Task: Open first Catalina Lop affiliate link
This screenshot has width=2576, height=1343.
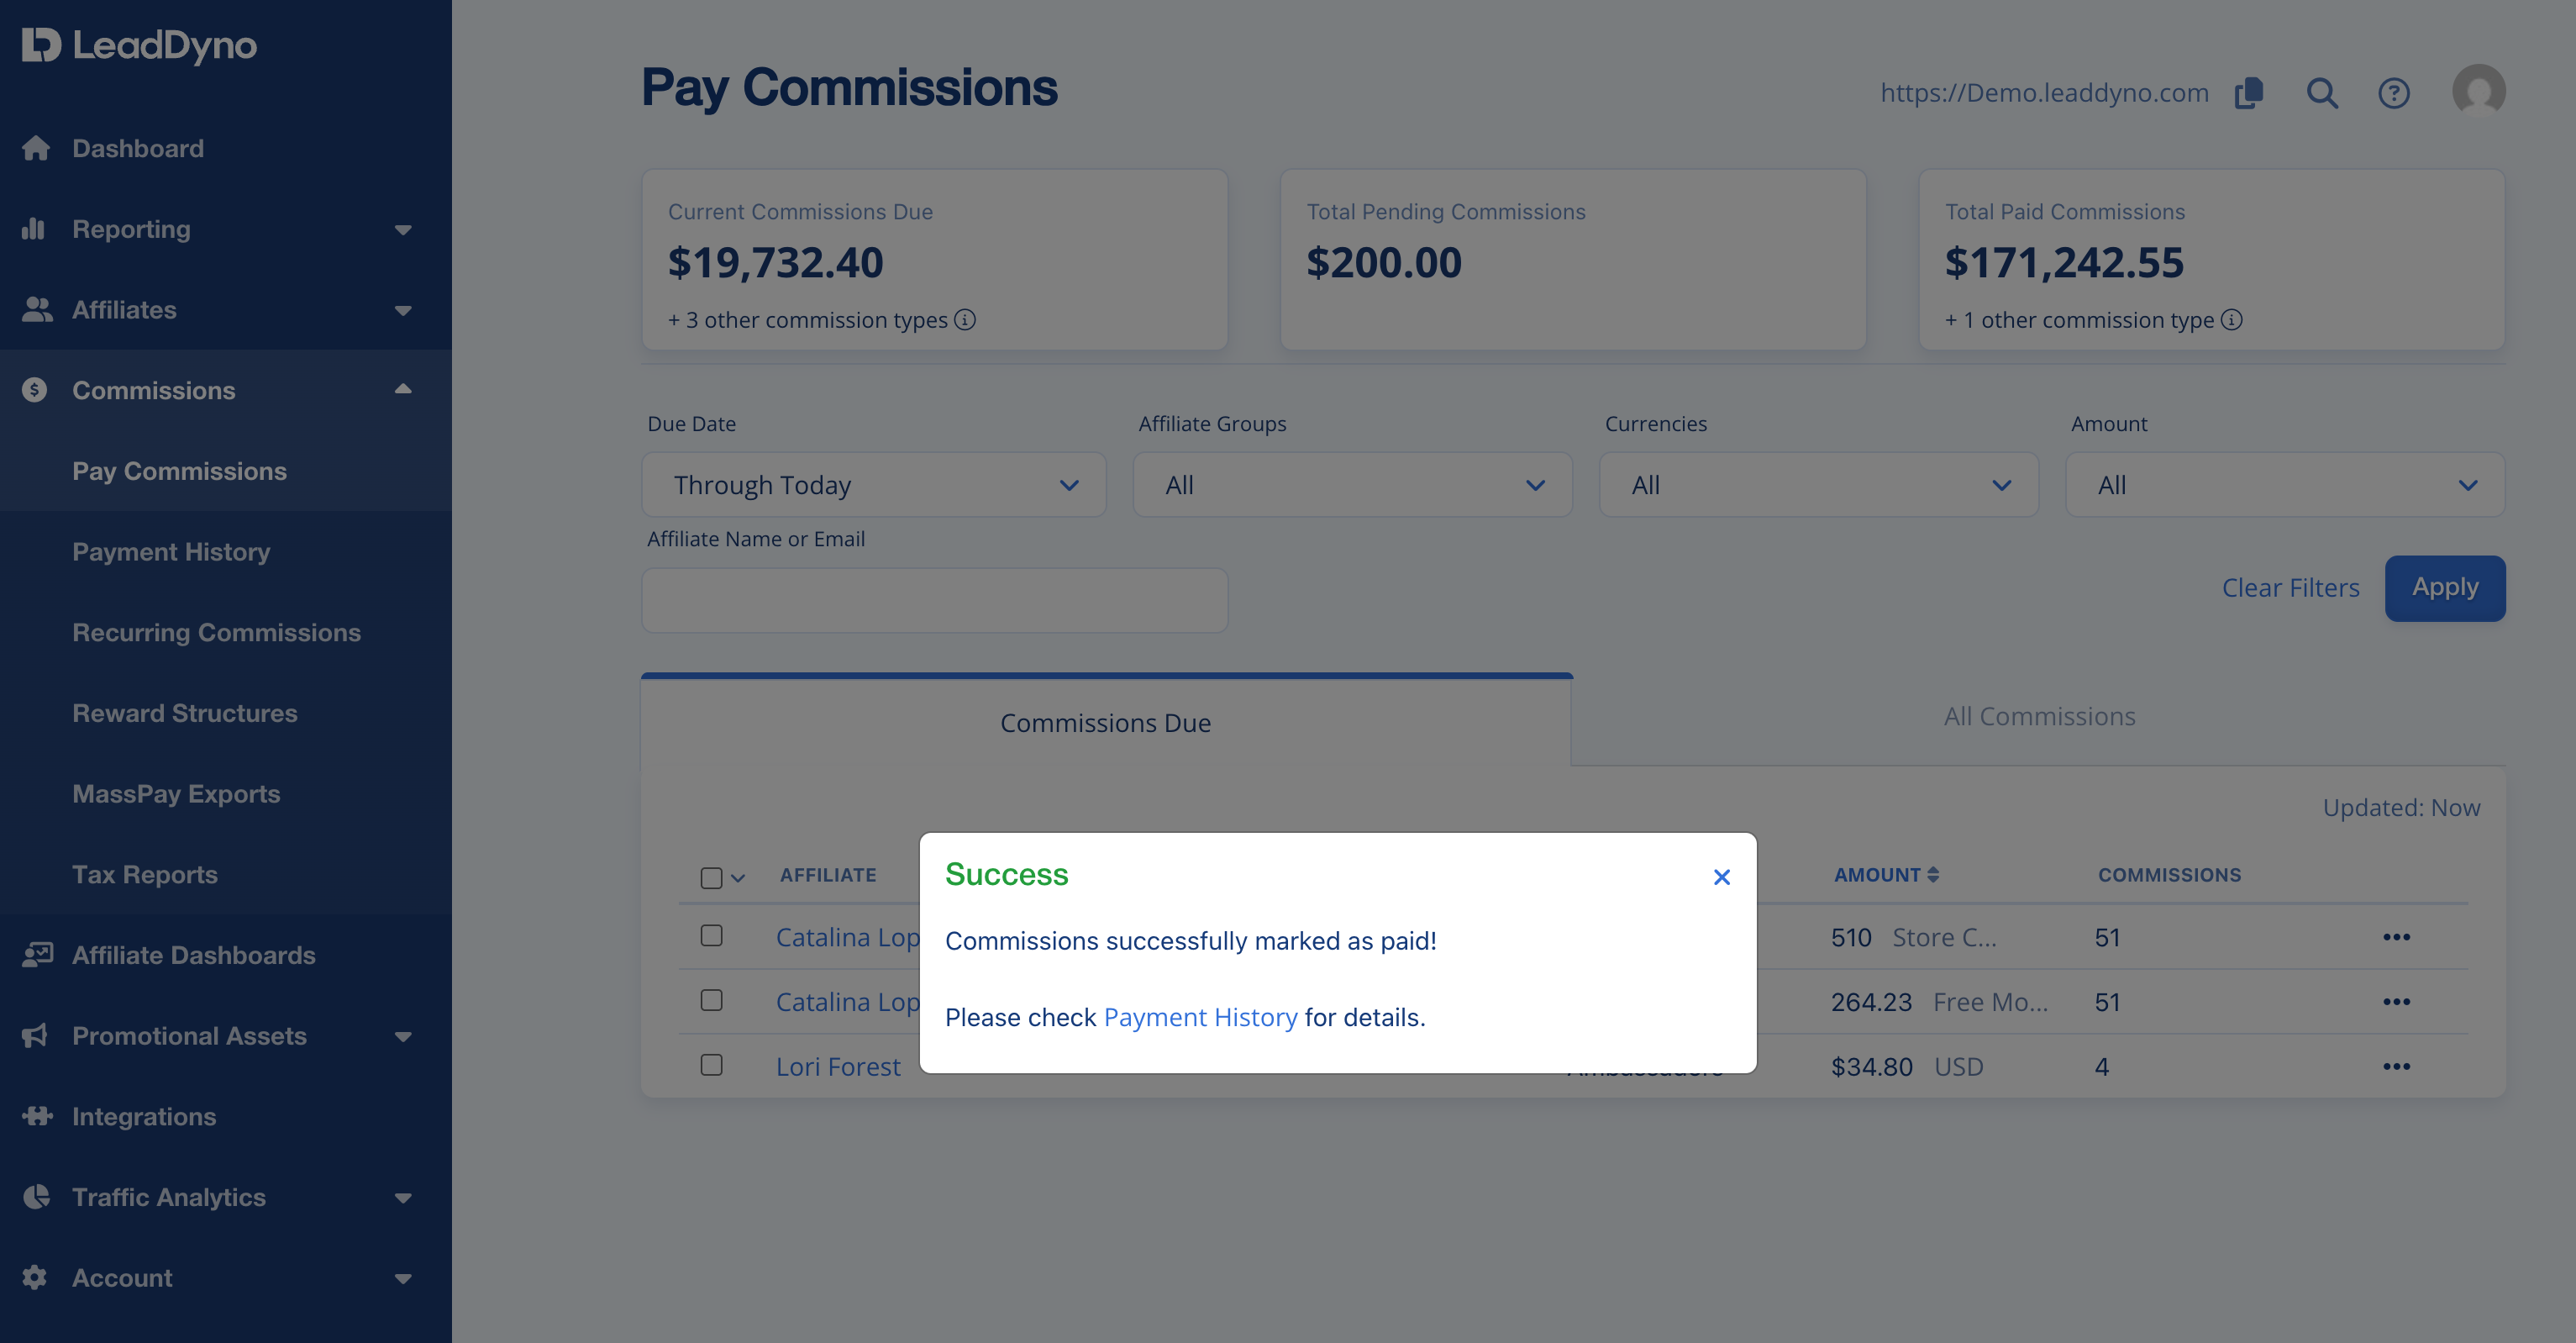Action: (x=847, y=937)
